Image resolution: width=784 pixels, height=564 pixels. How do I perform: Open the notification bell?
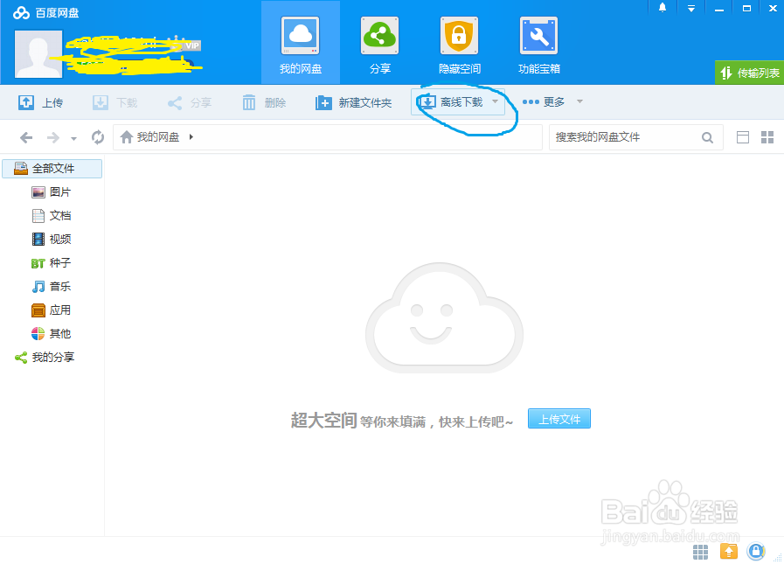pos(663,8)
